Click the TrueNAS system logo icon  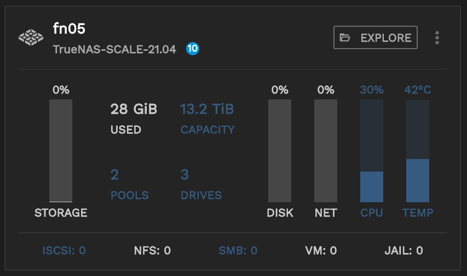(31, 38)
